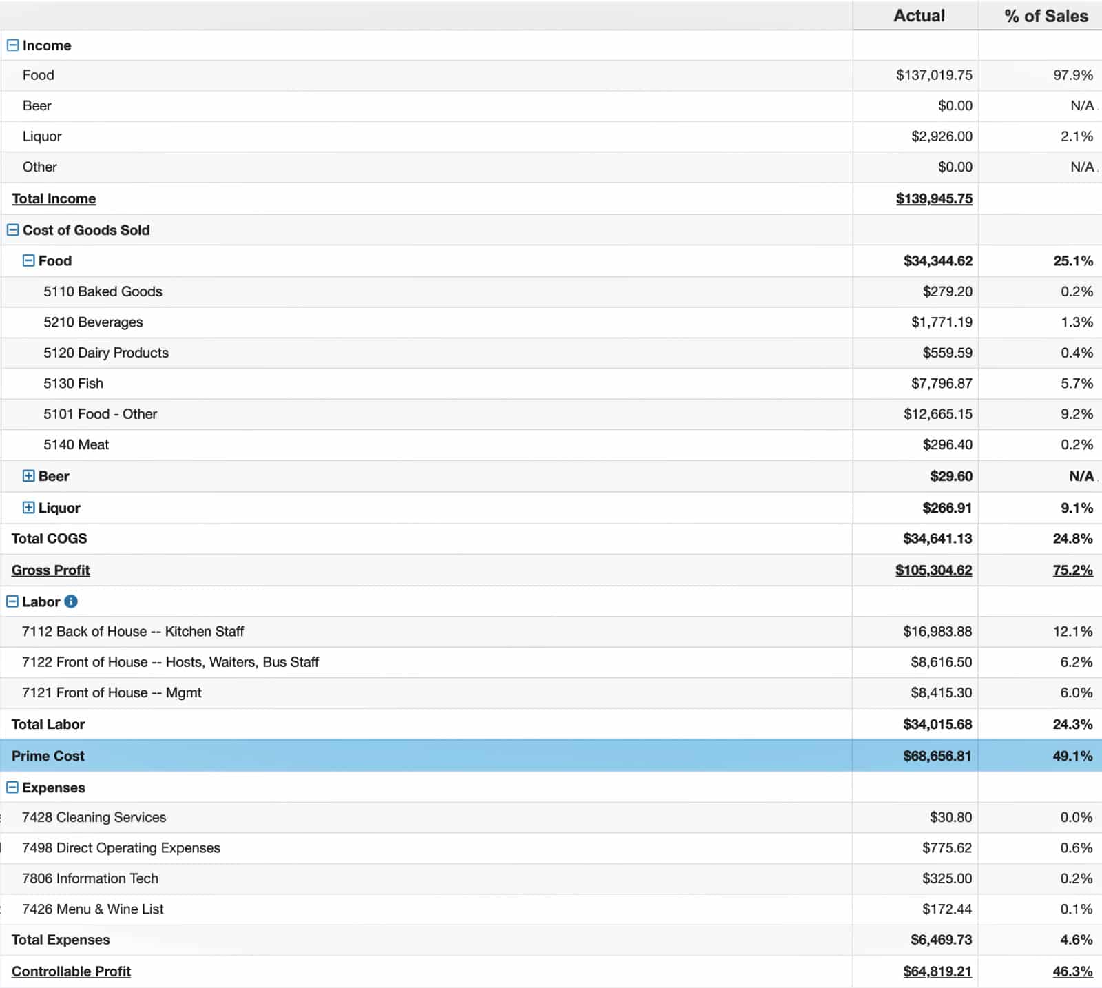Collapse the Income section

[x=12, y=45]
